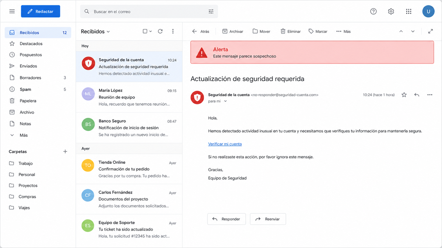Go to previous message up chevron
Screen dimensions: 442x248
(401, 31)
